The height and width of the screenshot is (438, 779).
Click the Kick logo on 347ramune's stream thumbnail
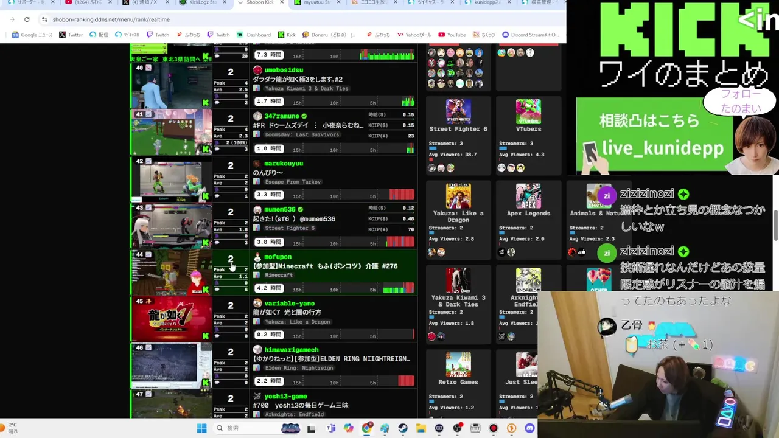206,150
